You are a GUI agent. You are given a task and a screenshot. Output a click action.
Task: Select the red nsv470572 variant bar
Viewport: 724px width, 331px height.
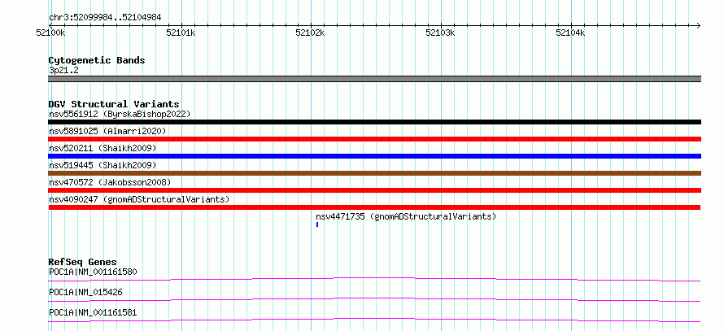tap(374, 190)
